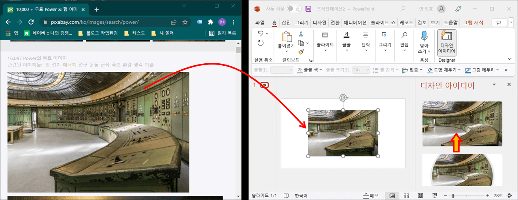Select the first design idea thumbnail
Viewport: 518px width, 200px height.
point(462,124)
